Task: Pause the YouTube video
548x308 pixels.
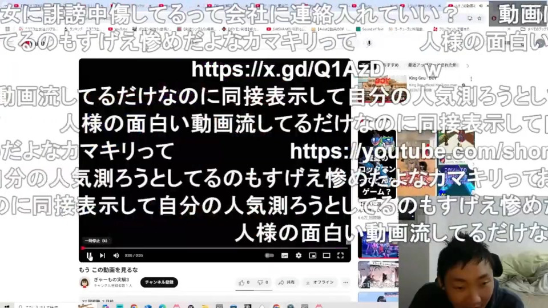Action: 89,256
